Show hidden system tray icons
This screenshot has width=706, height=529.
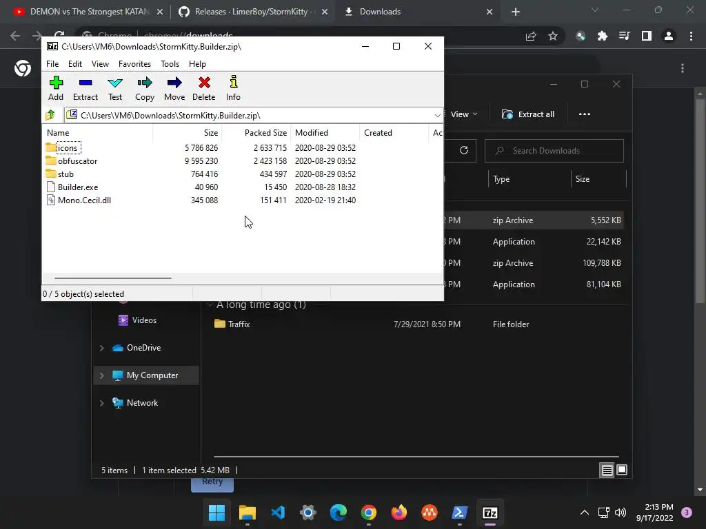(x=585, y=512)
